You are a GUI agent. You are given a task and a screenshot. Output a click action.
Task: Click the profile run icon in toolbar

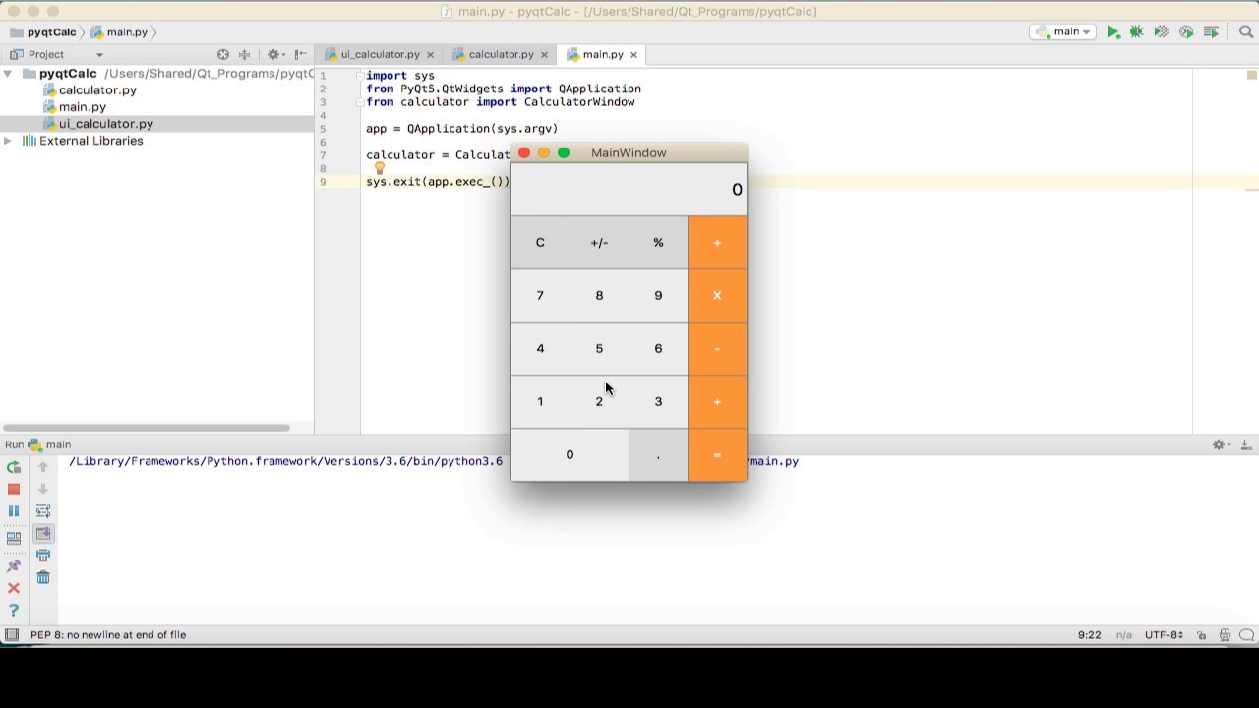pos(1186,32)
